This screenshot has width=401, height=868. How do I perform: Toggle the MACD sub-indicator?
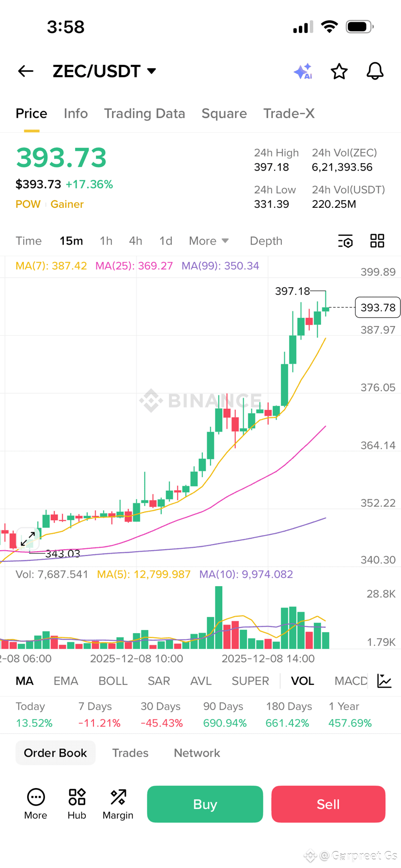click(x=351, y=681)
